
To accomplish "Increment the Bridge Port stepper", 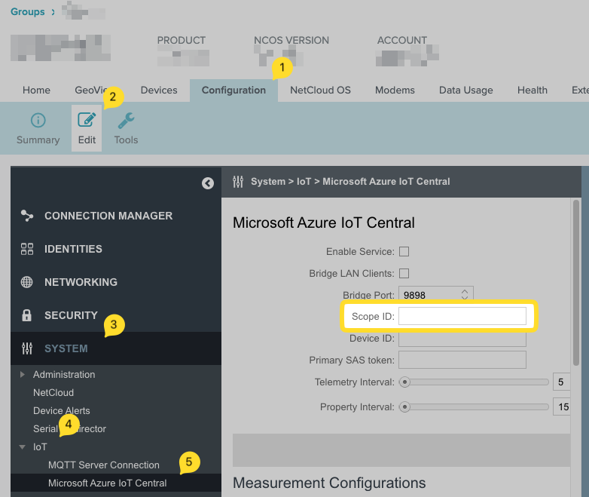I will 465,291.
